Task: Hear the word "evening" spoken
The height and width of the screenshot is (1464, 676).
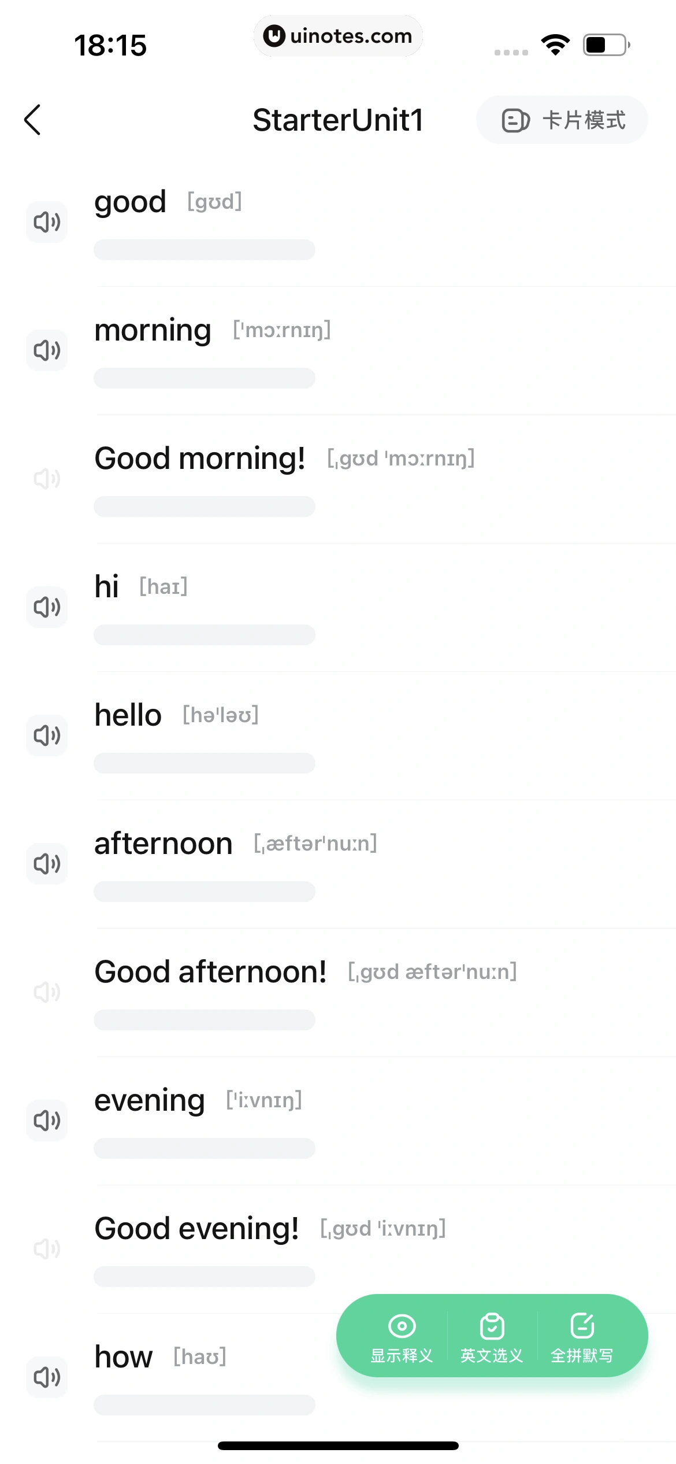Action: pos(47,1121)
